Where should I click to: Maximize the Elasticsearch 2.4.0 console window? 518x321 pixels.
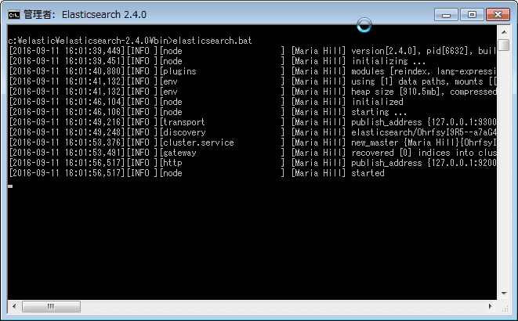click(472, 15)
